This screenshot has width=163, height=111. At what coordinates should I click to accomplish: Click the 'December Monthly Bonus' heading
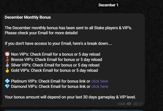tap(28, 17)
